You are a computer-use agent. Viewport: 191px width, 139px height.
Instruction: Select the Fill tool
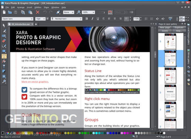4,61
